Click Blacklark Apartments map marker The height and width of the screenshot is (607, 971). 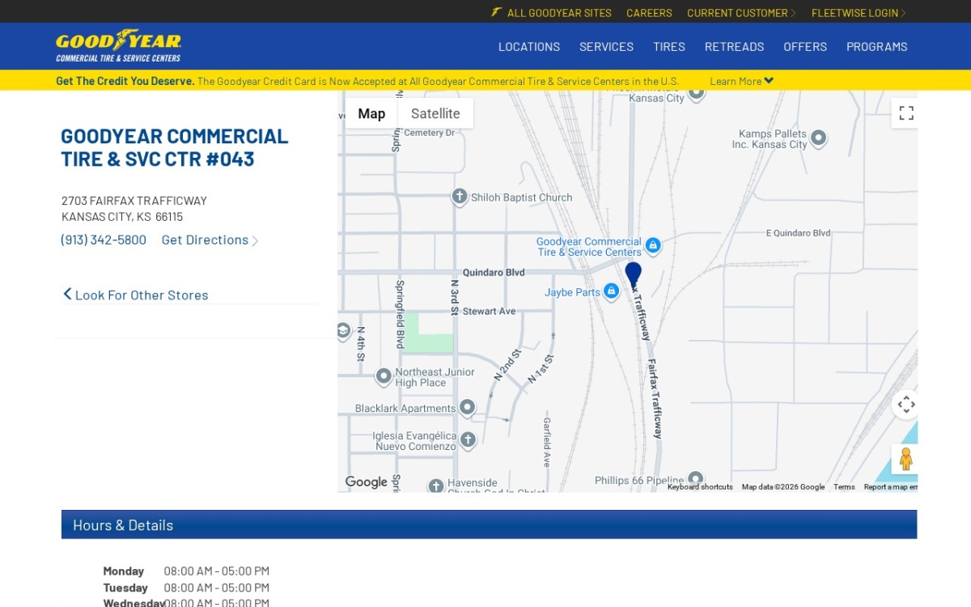467,407
